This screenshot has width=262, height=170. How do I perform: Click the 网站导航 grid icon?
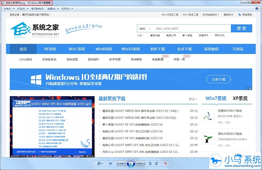[240, 15]
